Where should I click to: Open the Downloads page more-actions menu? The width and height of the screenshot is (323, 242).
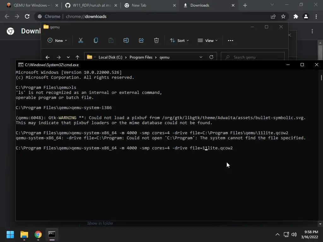point(312,31)
